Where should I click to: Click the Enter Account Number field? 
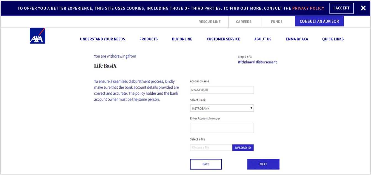click(222, 128)
